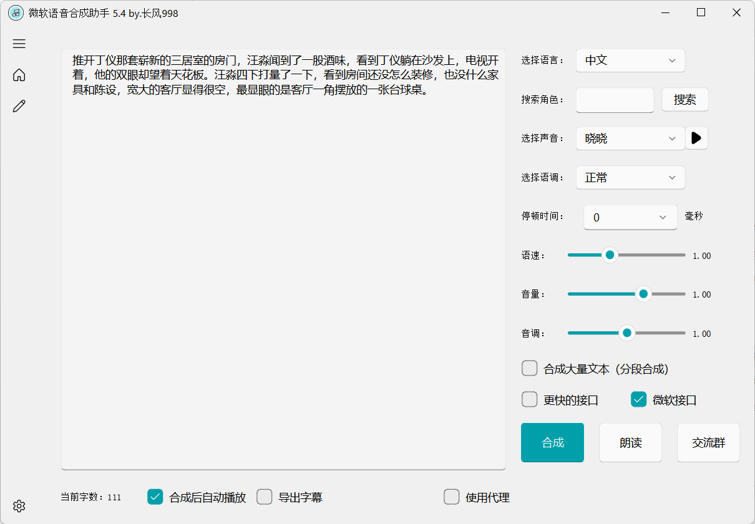Uncheck the 微软接口 checkbox

[x=638, y=399]
